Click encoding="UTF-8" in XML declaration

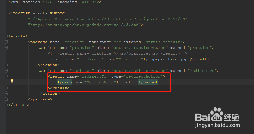[x=77, y=2]
